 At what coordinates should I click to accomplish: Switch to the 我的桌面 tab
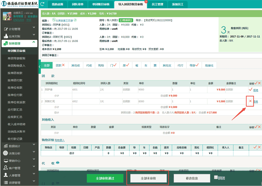pos(58,4)
